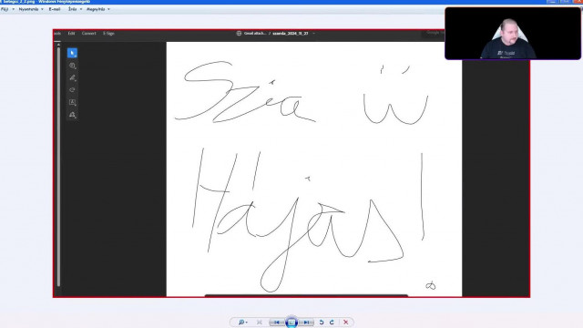Open the zoom magnifier control
Viewport: 583px width, 328px height.
242,322
